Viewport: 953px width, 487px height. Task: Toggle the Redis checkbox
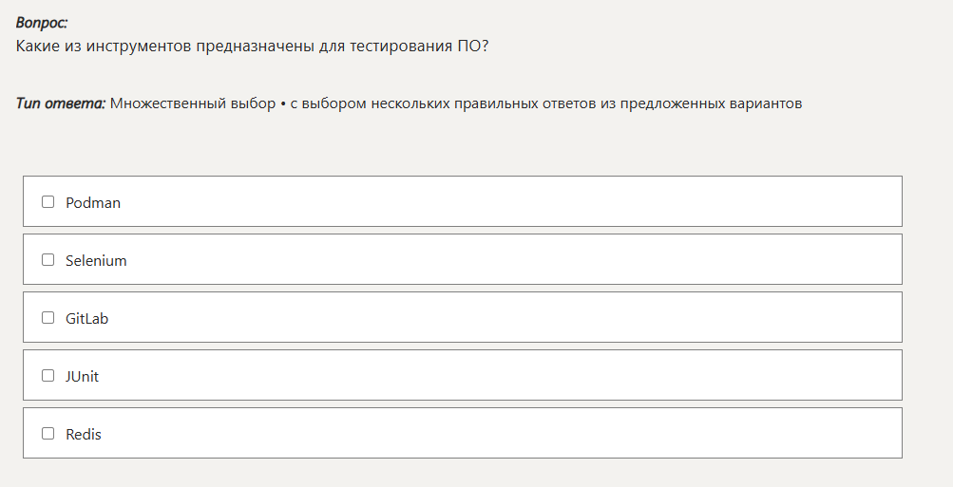tap(48, 434)
